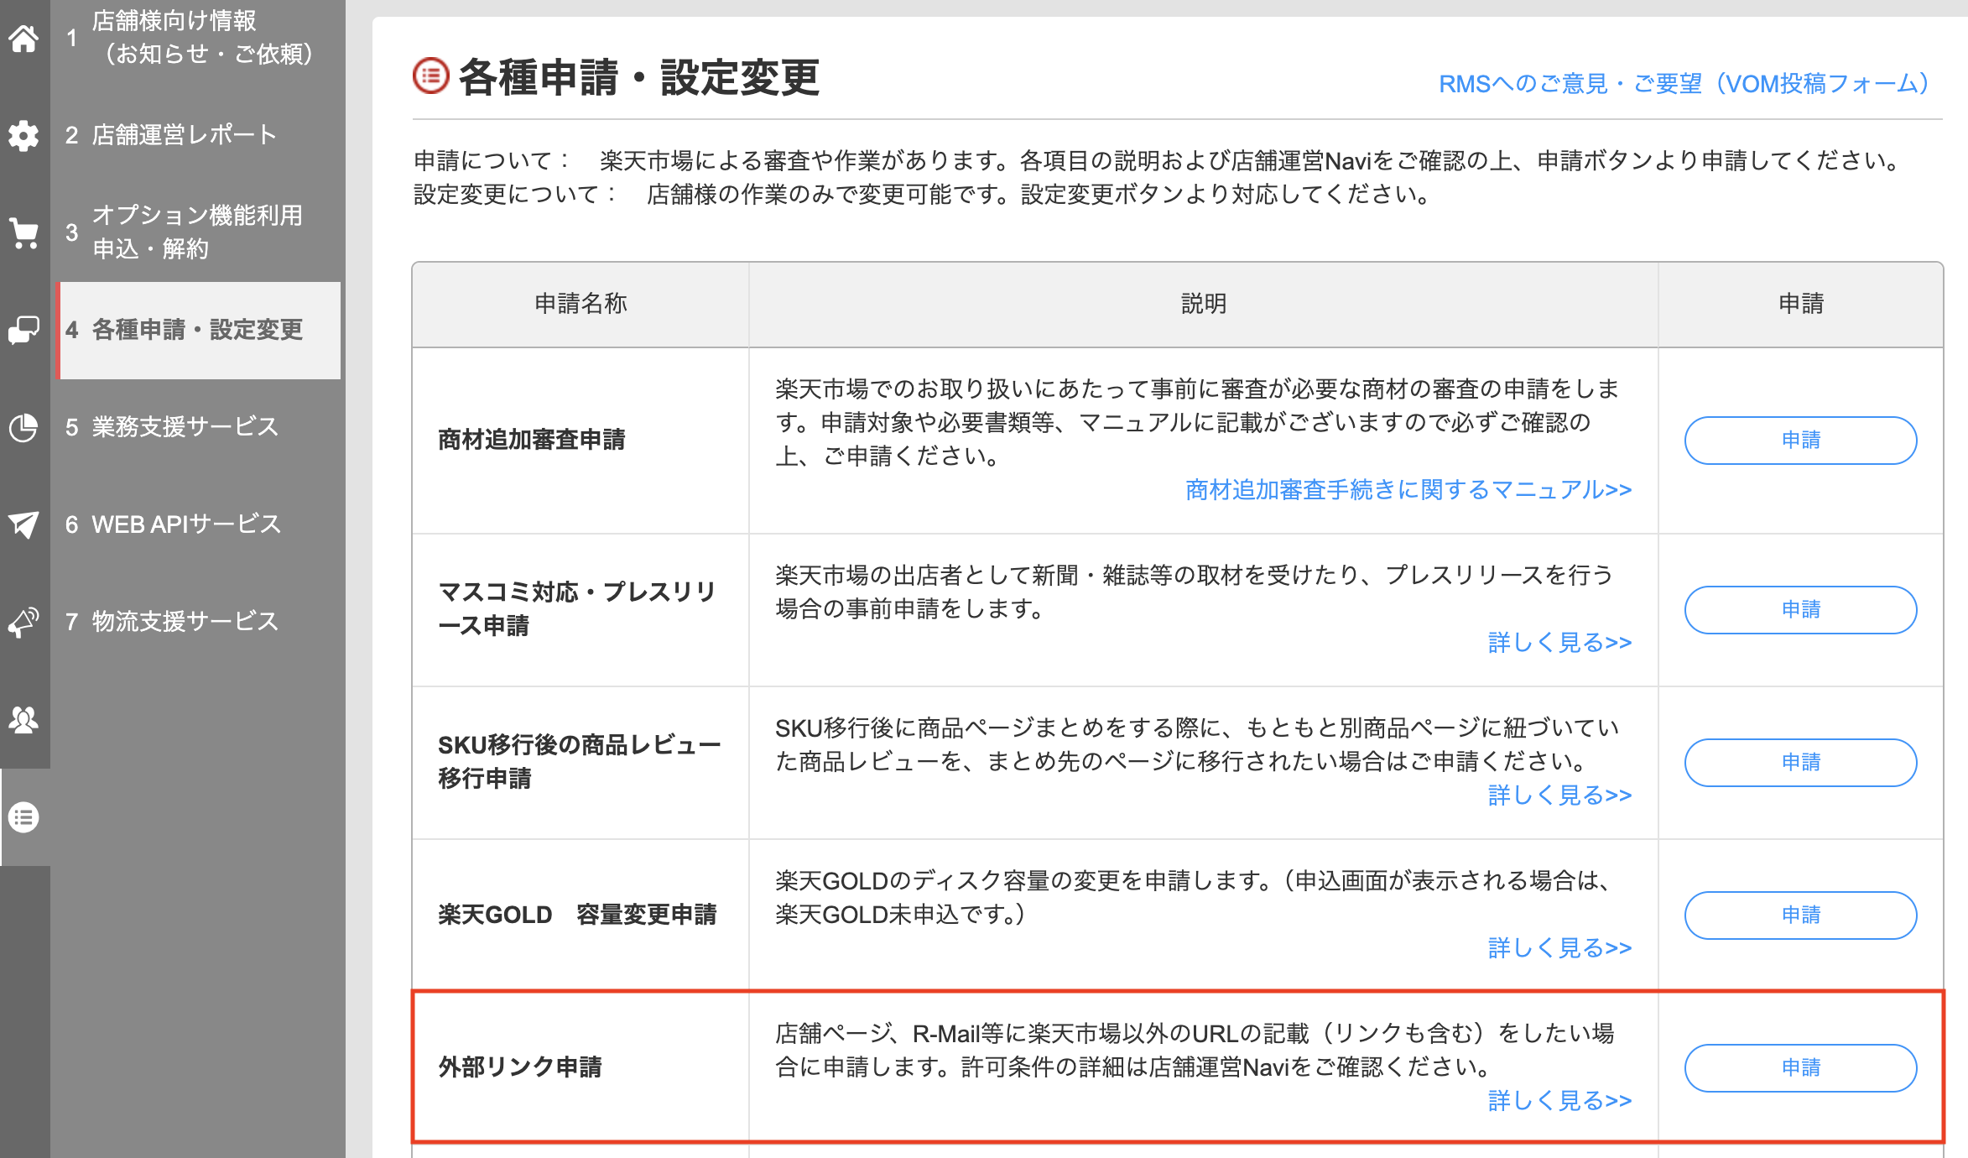
Task: Open 詳しく見る link for SKU移行後 row
Action: coord(1560,795)
